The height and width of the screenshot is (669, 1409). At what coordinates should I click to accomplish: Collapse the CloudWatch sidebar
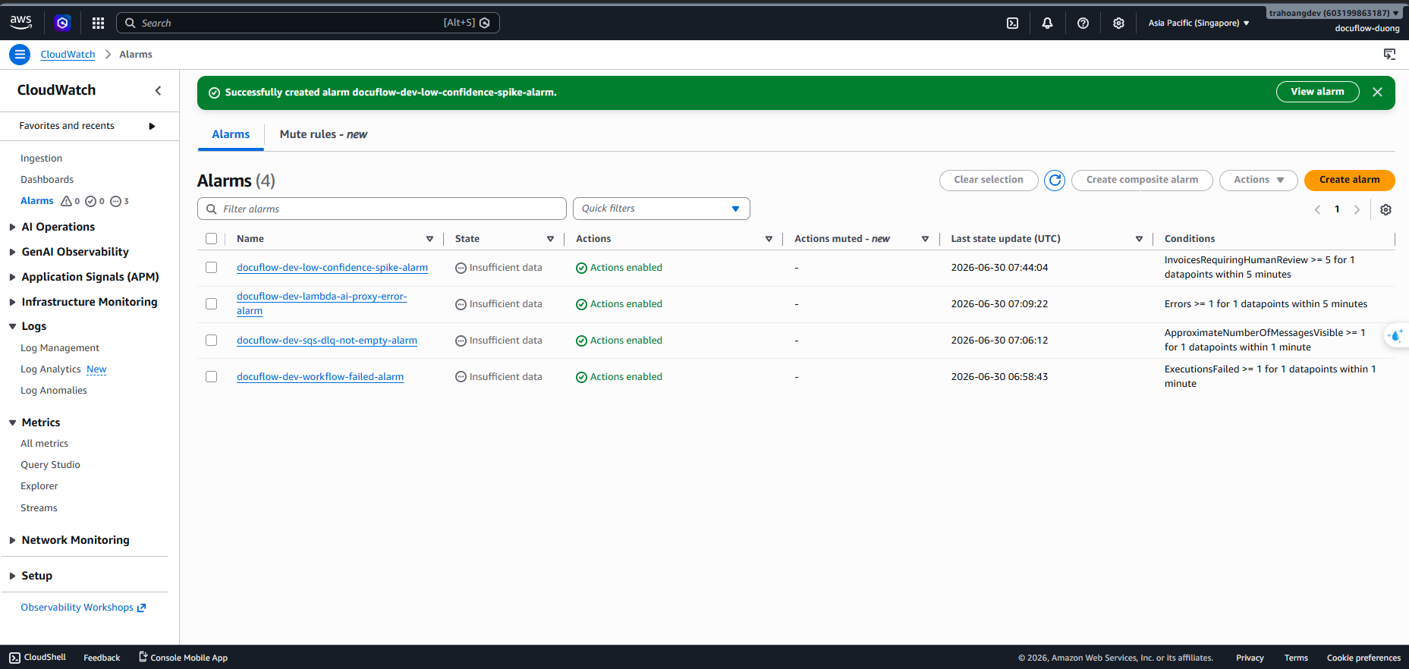[158, 90]
